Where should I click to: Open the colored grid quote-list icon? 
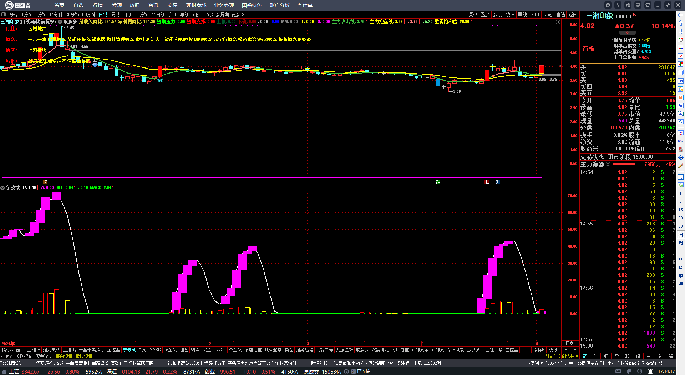point(681,48)
